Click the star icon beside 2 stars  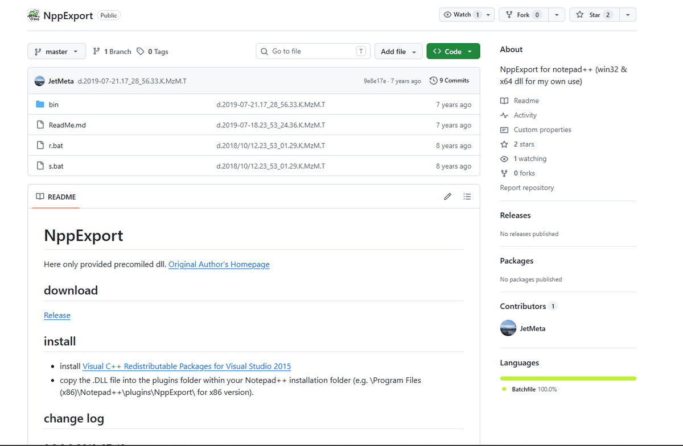tap(504, 144)
